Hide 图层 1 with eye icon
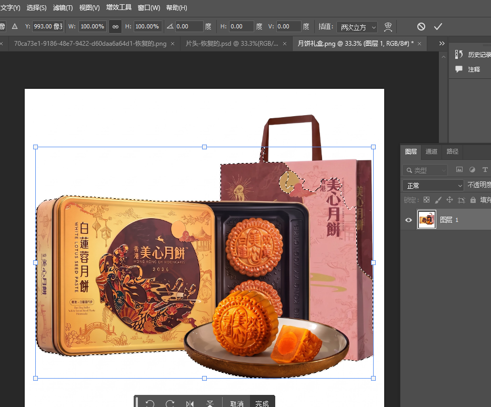This screenshot has height=407, width=491. point(408,220)
